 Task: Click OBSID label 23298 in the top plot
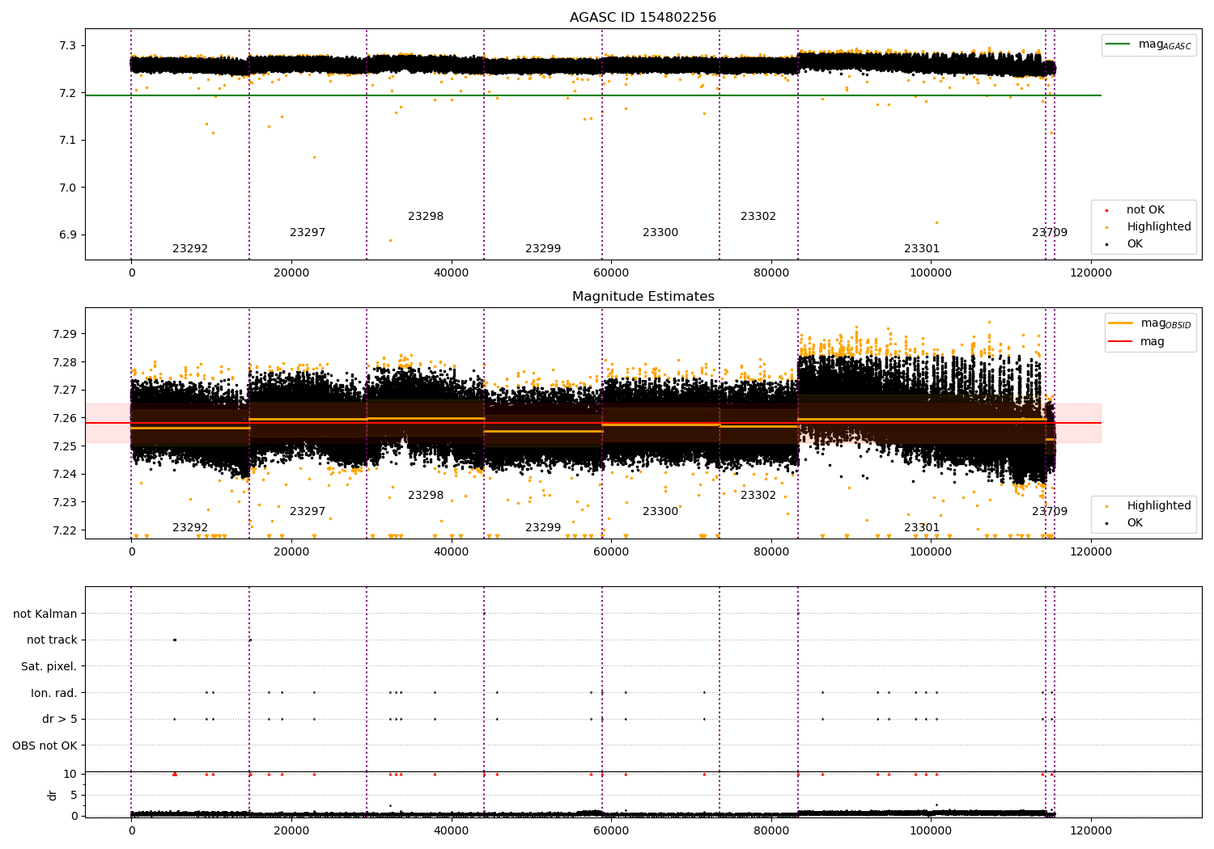pyautogui.click(x=426, y=217)
